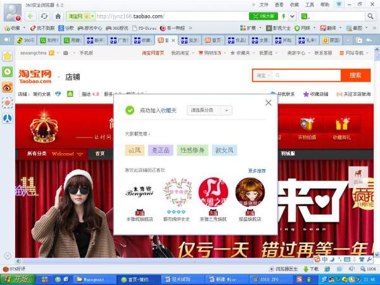Click the Windows 开始 start button
This screenshot has width=380, height=285.
click(x=18, y=279)
